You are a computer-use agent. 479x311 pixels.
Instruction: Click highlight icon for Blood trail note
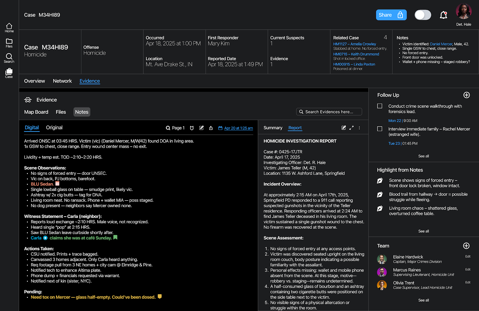tap(380, 195)
